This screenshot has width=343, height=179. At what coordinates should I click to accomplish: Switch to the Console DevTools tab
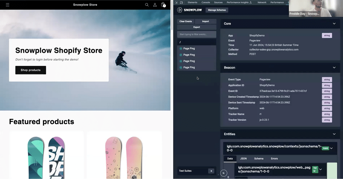coord(205,2)
